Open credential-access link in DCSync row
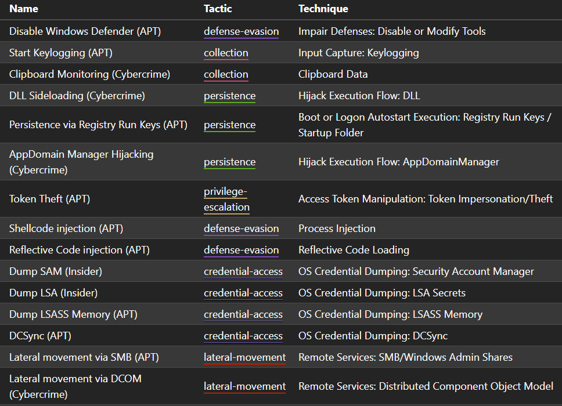 point(243,336)
